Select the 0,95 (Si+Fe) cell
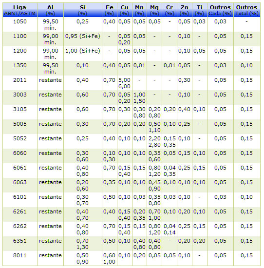The width and height of the screenshot is (264, 268). (82, 36)
